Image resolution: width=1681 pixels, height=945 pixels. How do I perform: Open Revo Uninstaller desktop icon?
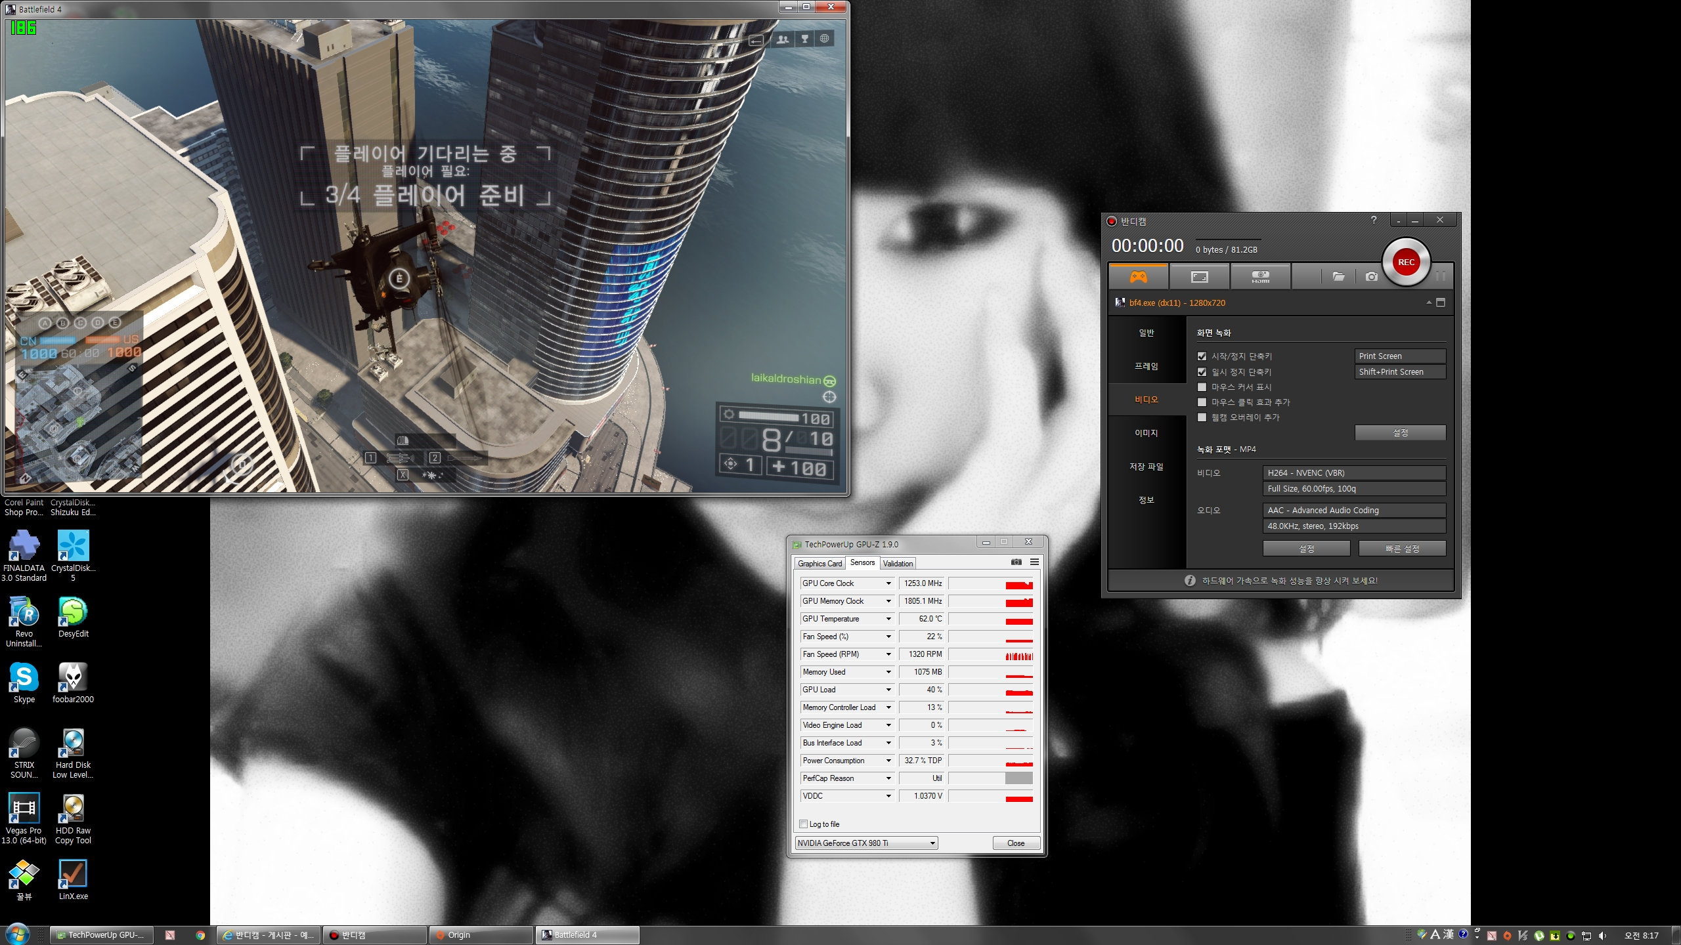pos(24,621)
